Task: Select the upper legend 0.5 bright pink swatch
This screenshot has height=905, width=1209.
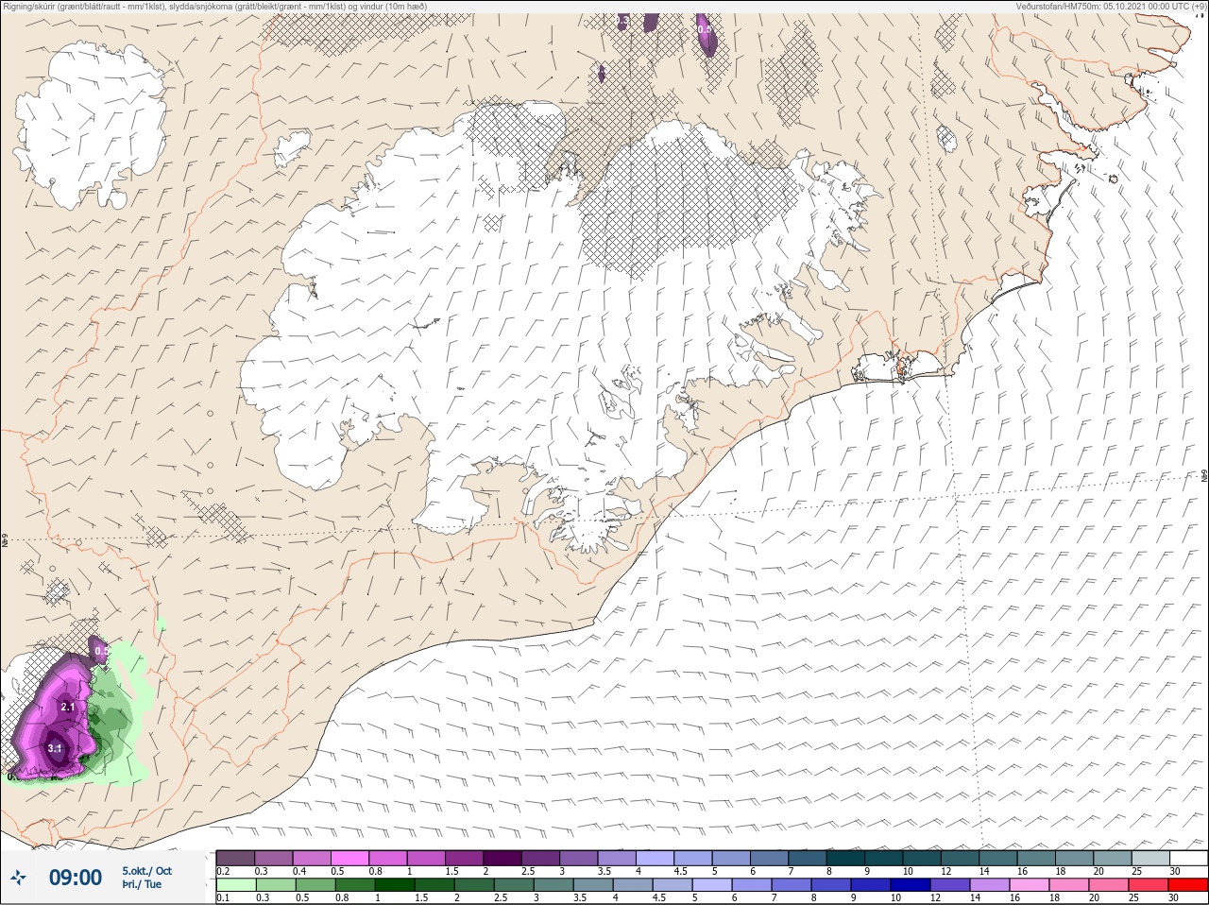Action: coord(350,858)
